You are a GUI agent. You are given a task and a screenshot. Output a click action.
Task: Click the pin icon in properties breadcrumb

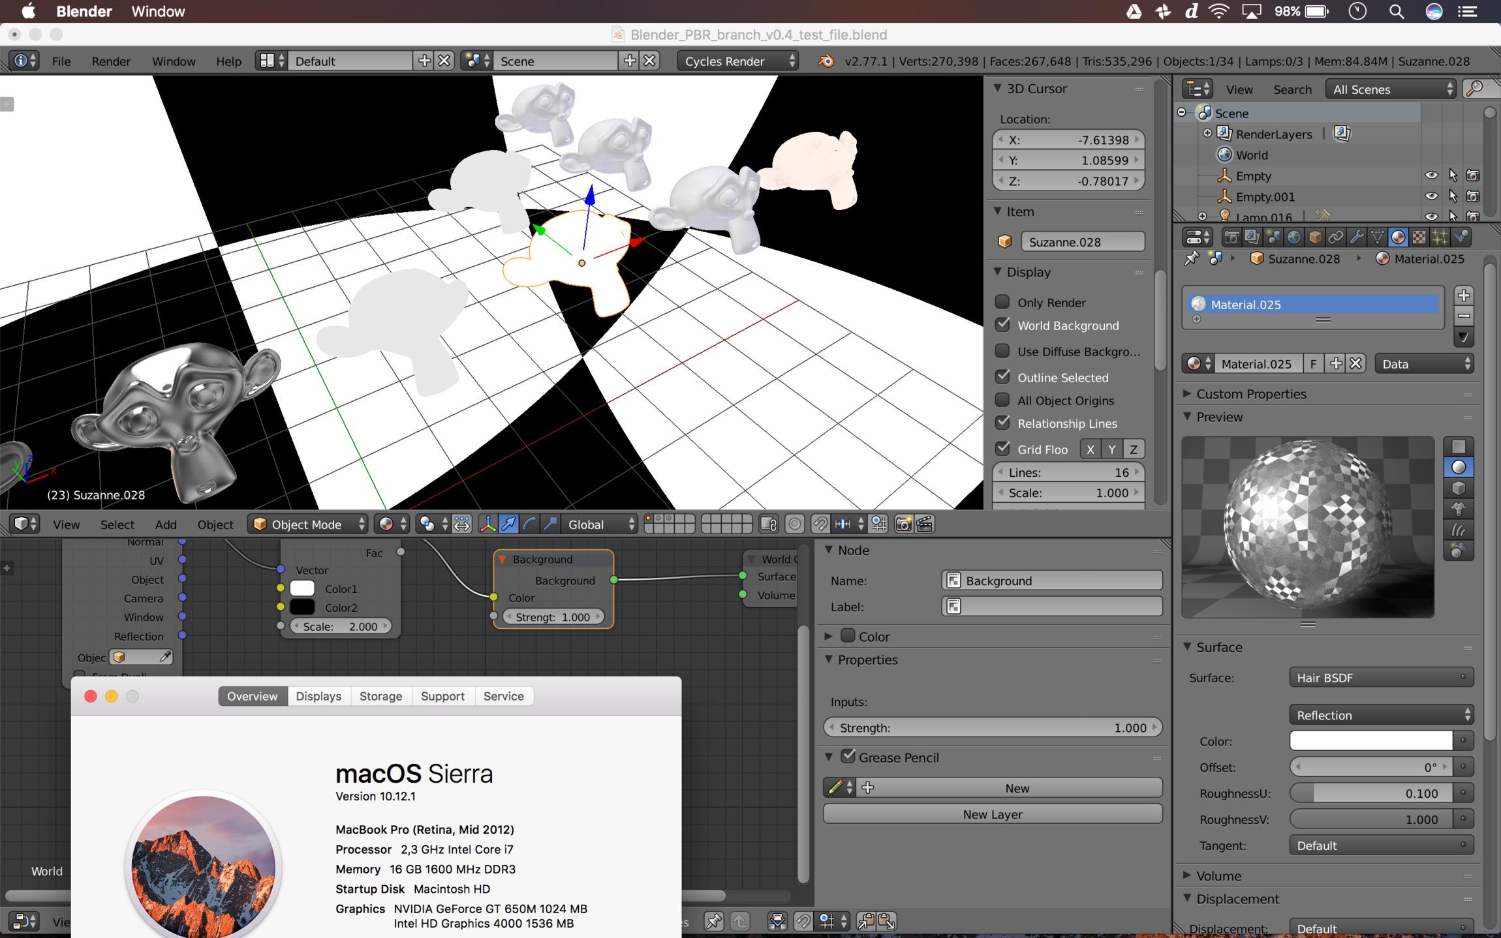click(1192, 258)
